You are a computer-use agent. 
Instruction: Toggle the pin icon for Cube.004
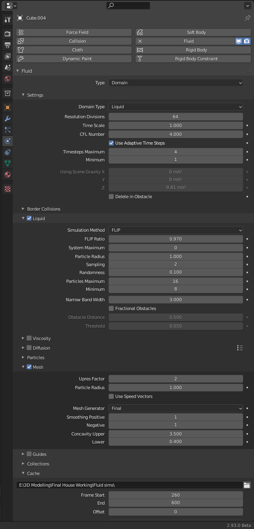point(247,18)
